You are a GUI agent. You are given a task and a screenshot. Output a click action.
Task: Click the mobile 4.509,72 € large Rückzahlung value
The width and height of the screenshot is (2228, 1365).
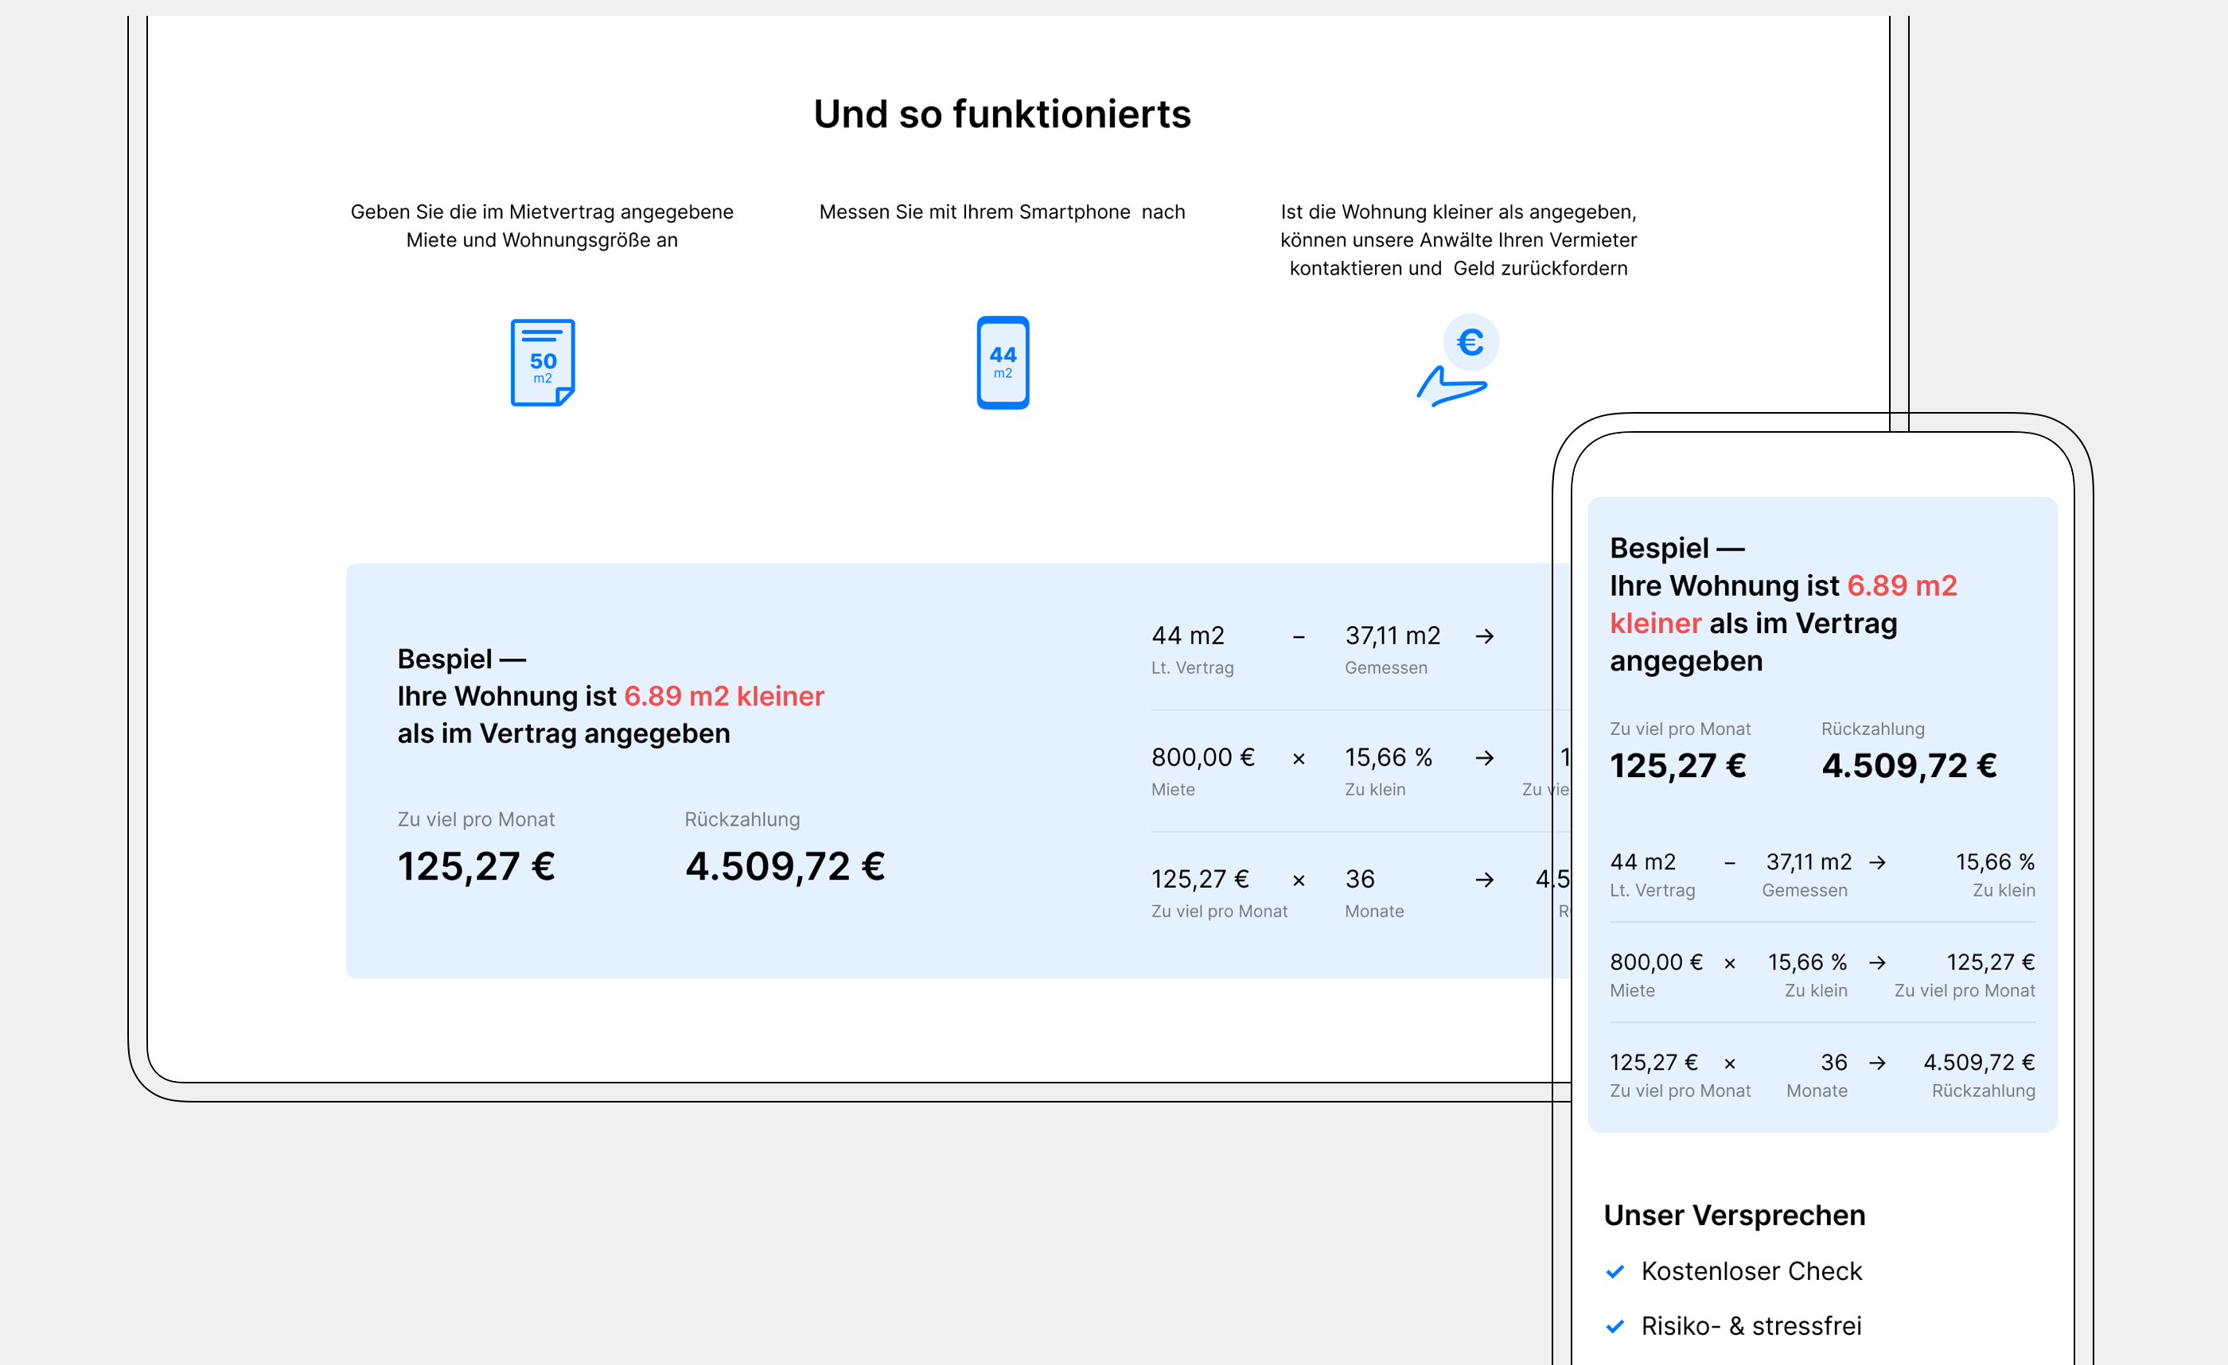pos(1909,766)
